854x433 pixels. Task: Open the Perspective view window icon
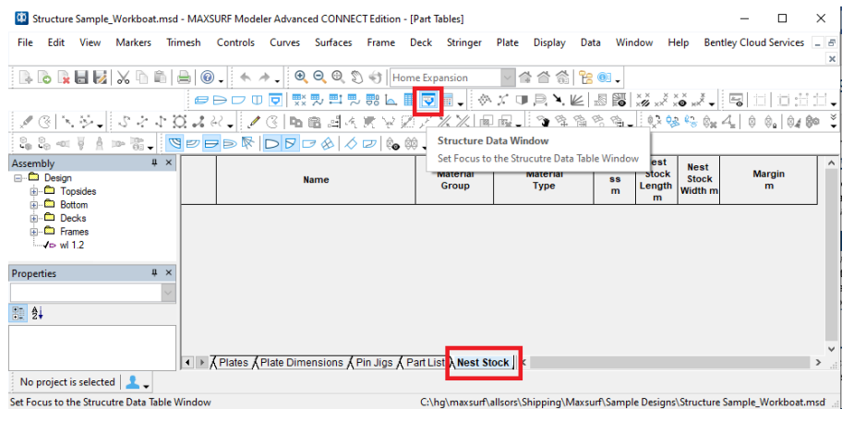coord(201,101)
